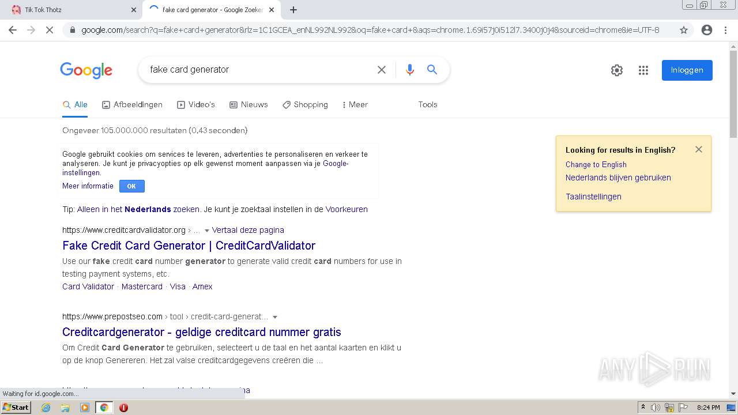Open Google settings gear
The image size is (738, 415).
617,70
